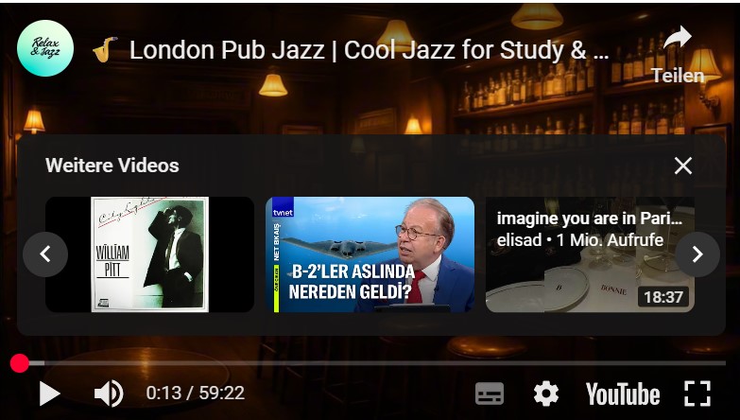Screen dimensions: 740x420
Task: Click the Teilen label text
Action: [678, 76]
